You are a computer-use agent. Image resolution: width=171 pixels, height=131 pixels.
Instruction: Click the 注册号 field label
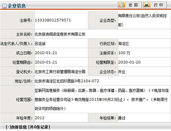tap(26, 20)
